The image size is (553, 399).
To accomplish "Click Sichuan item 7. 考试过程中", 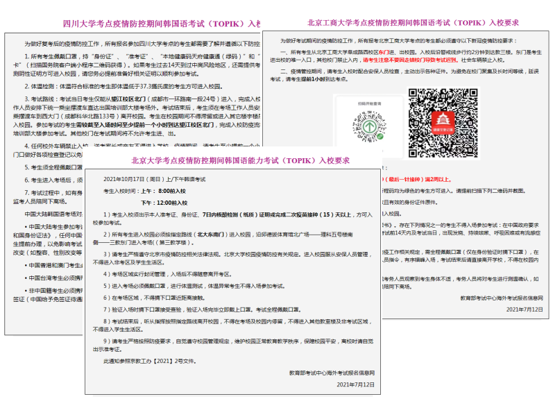I will pos(48,197).
